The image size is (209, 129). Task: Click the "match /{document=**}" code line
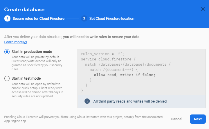click(114, 69)
